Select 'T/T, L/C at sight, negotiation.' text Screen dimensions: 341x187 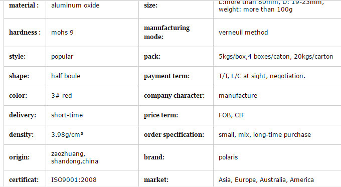coord(262,76)
